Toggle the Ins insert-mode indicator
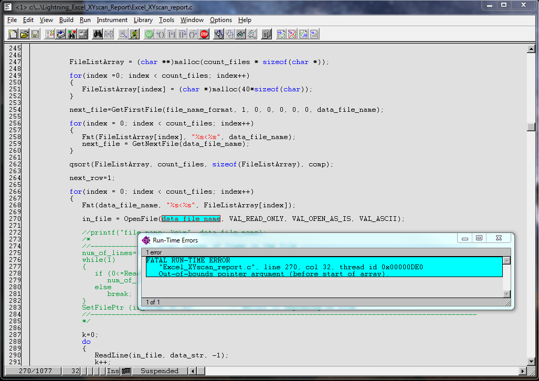 coord(113,371)
